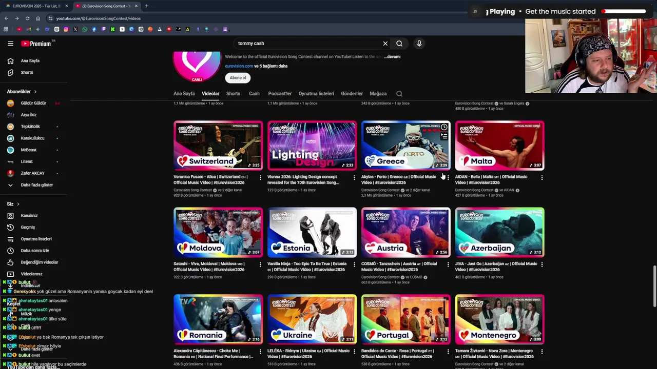Click Greece thumbnail add-to-queue icon
Screen dimensions: 657x369
444,137
